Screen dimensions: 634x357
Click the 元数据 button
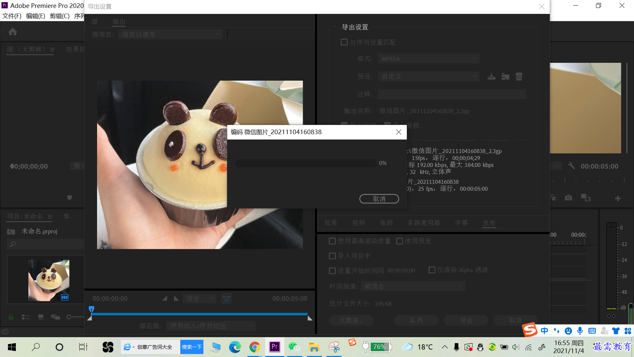click(x=351, y=320)
